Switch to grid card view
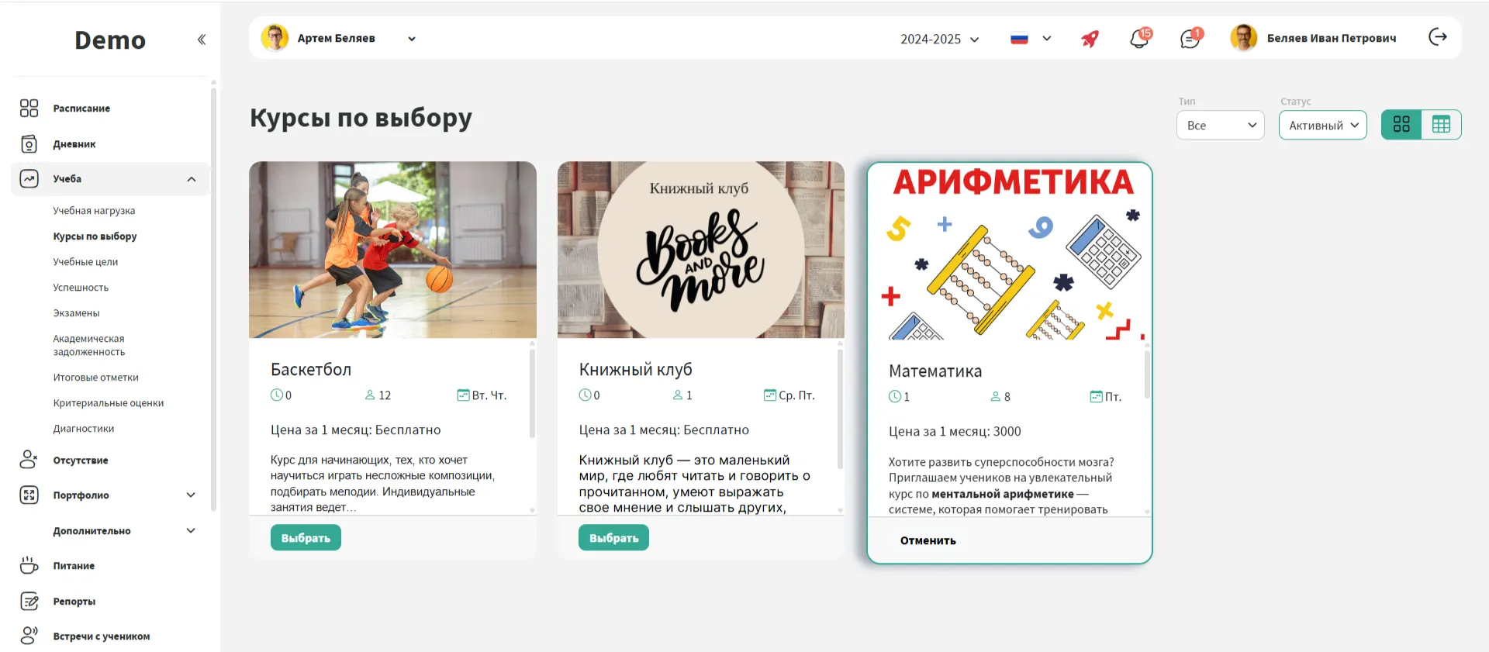The image size is (1489, 652). click(x=1401, y=125)
